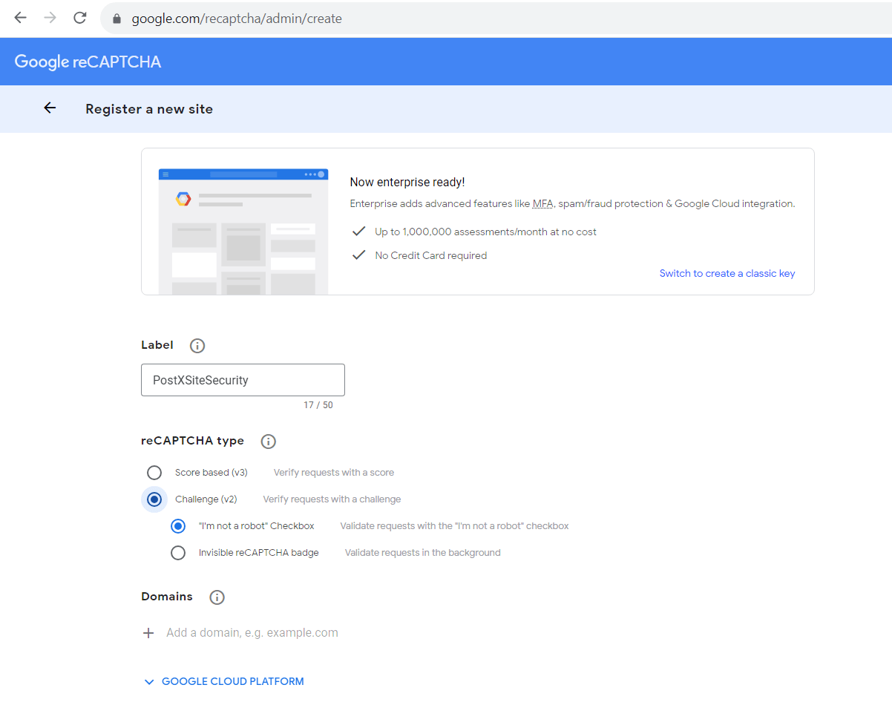Click the browser back navigation arrow
The width and height of the screenshot is (892, 705).
[20, 18]
